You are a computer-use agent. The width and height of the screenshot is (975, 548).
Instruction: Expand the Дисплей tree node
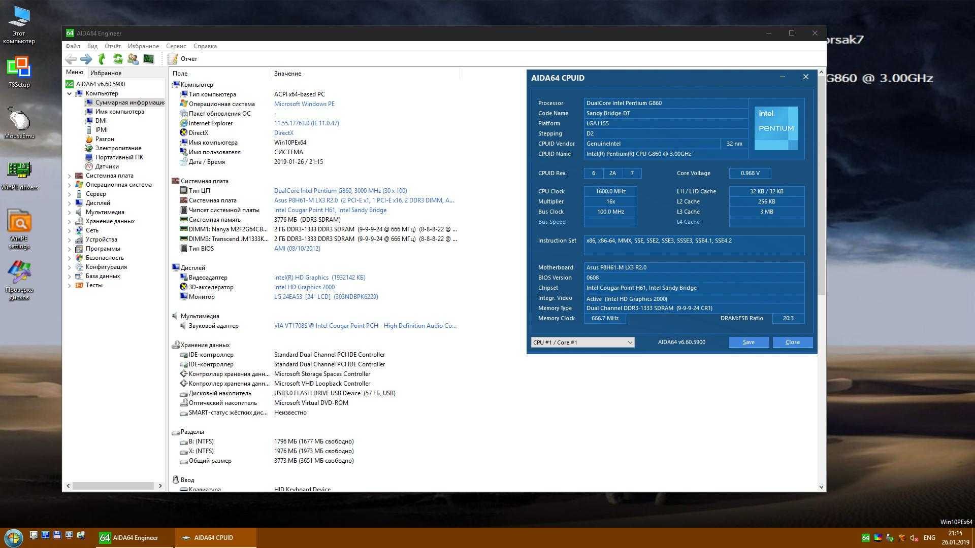(x=70, y=203)
